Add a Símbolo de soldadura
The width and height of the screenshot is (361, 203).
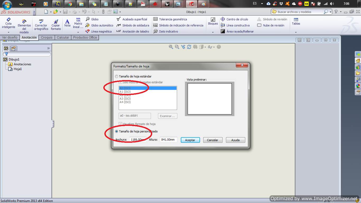tap(133, 25)
